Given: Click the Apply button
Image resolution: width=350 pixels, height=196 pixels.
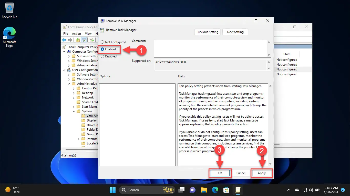Looking at the screenshot, I should 262,173.
